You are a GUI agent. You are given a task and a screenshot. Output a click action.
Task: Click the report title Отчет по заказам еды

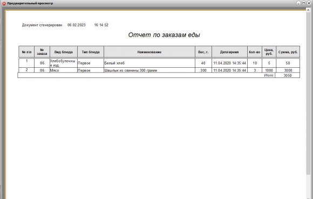click(164, 35)
